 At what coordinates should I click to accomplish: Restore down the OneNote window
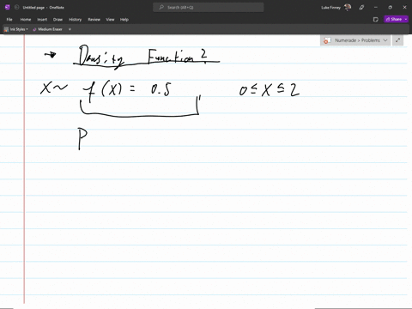[390, 8]
